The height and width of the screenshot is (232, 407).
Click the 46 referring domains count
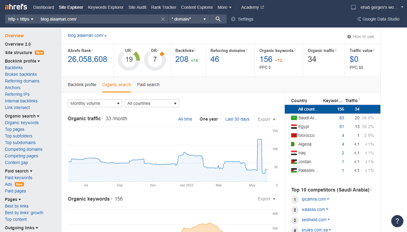(x=215, y=59)
